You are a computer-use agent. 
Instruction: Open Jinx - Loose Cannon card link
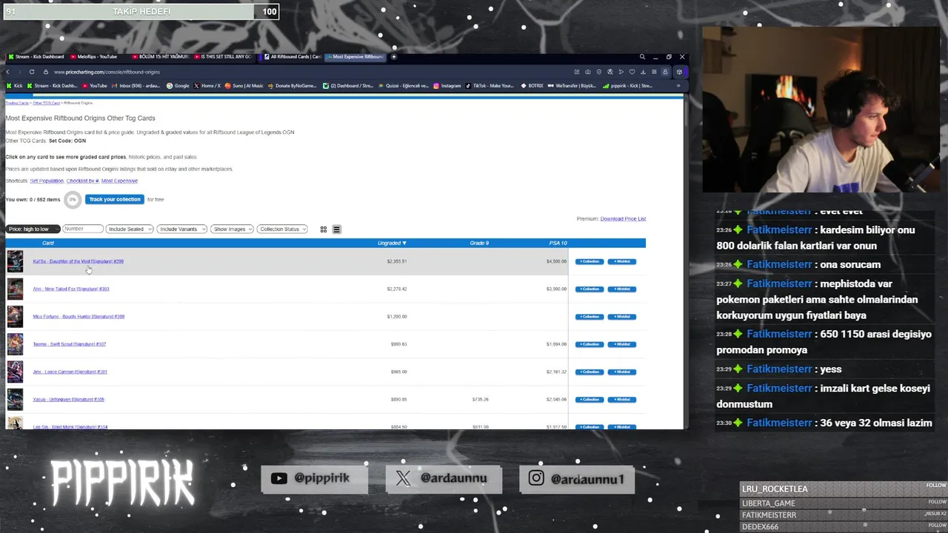click(70, 372)
